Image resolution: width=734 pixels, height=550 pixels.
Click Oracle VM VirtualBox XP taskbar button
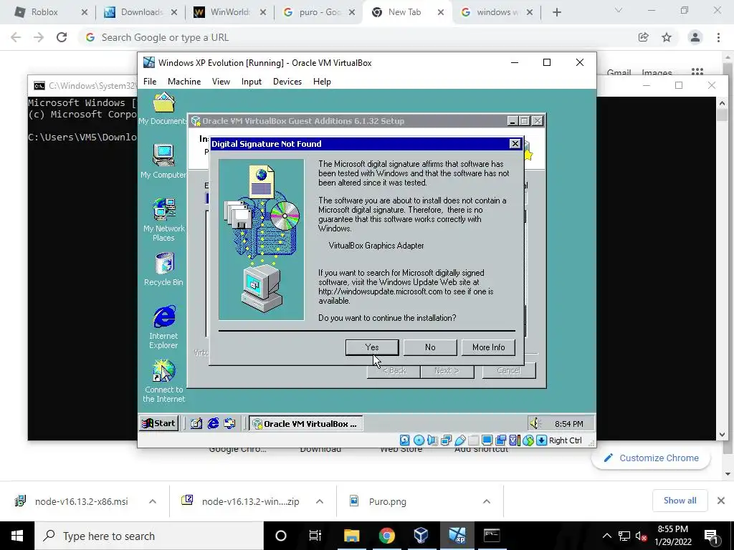click(305, 424)
